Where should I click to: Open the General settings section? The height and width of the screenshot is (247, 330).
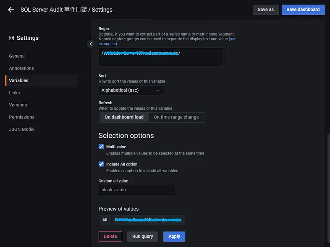(x=17, y=56)
